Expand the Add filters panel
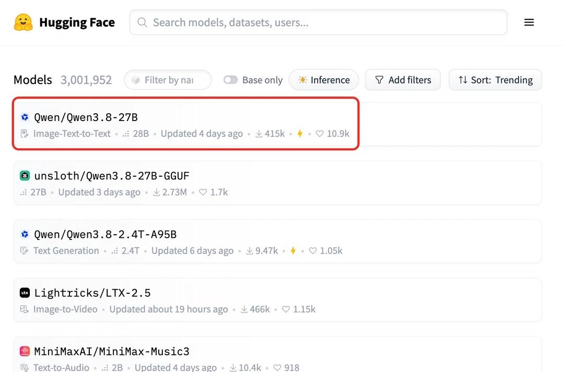 (x=403, y=80)
